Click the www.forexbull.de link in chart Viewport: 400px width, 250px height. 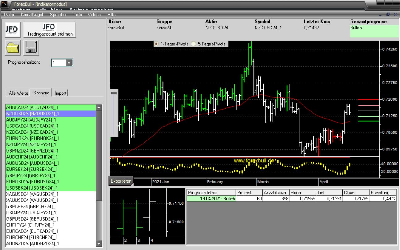point(254,161)
